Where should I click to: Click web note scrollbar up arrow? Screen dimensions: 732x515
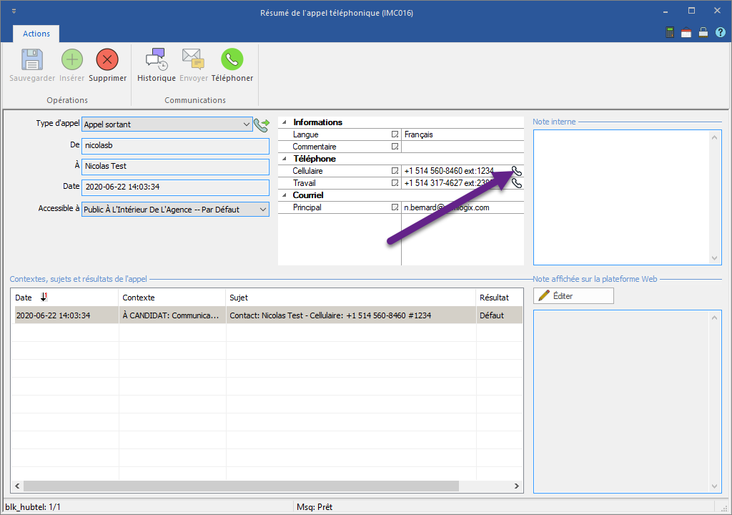click(x=715, y=318)
